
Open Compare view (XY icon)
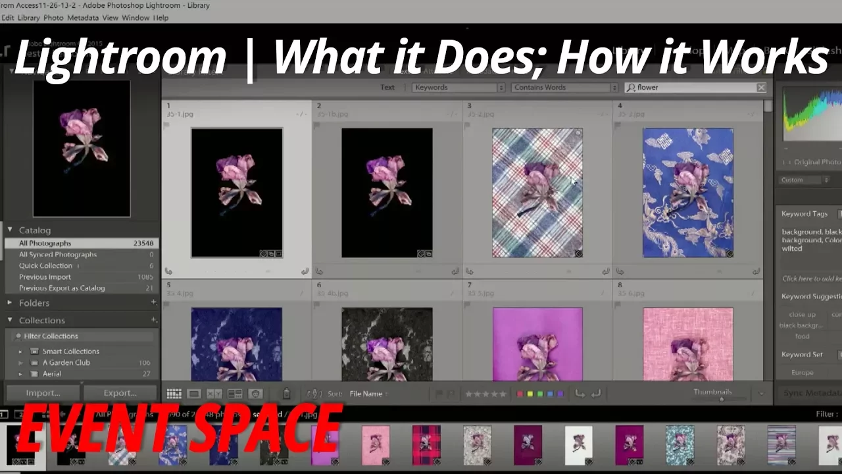click(x=214, y=394)
